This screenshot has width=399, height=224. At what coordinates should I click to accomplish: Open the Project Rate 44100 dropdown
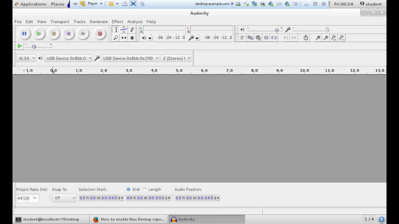pyautogui.click(x=35, y=198)
